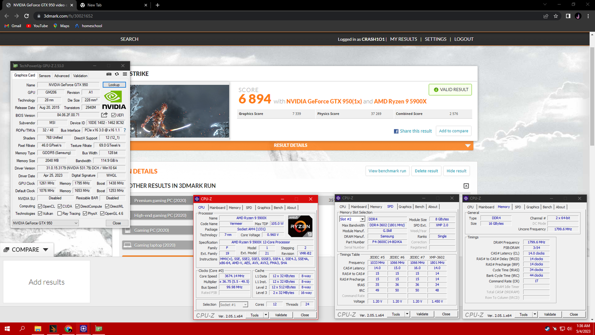Click NVIDIA logo in GPU-Z window
This screenshot has width=595, height=335.
(x=114, y=100)
